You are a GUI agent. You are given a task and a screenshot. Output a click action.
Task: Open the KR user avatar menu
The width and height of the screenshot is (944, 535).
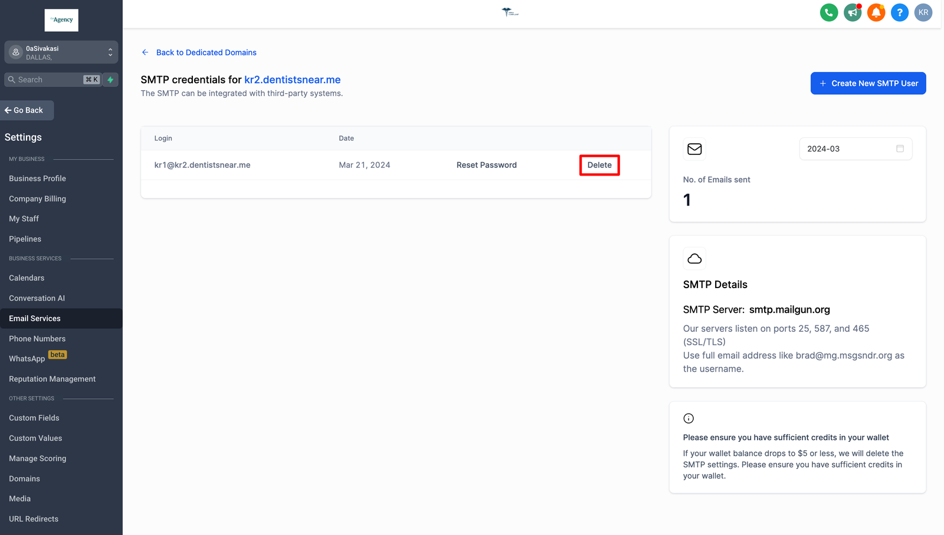click(x=923, y=12)
